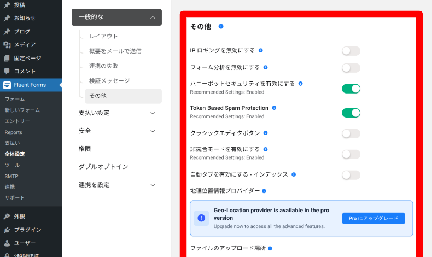The width and height of the screenshot is (432, 257).
Task: Open ダブルオプトイン settings
Action: (x=103, y=167)
